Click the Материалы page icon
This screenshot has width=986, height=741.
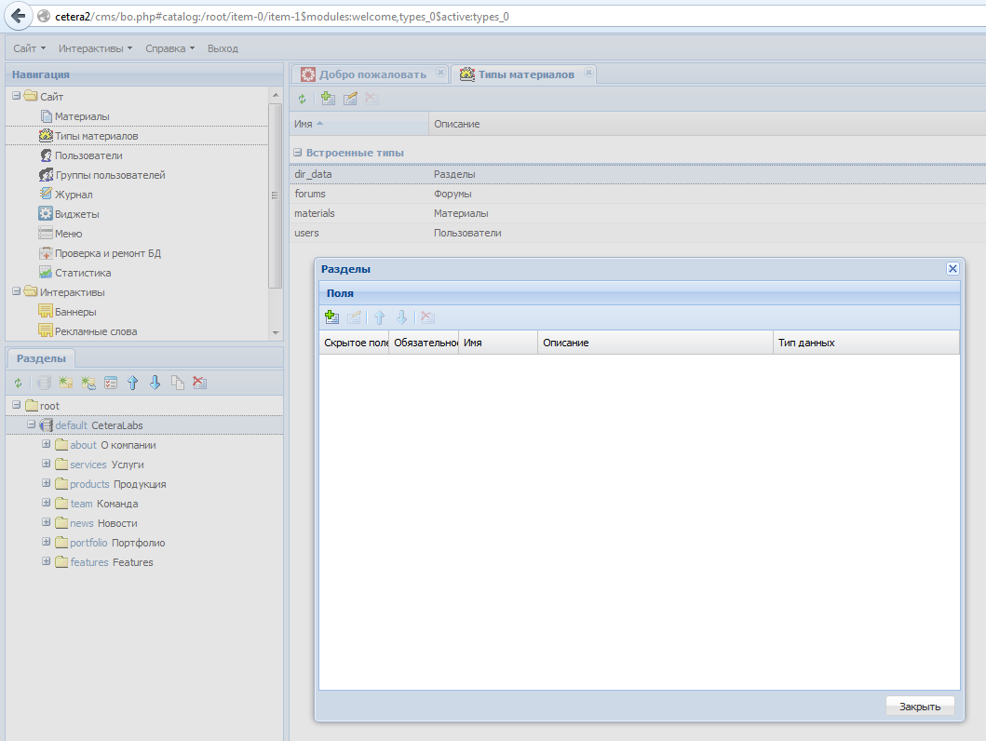(46, 116)
